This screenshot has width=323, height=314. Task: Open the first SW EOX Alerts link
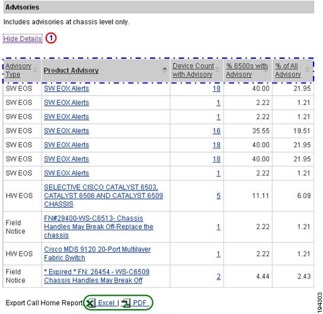pyautogui.click(x=66, y=88)
